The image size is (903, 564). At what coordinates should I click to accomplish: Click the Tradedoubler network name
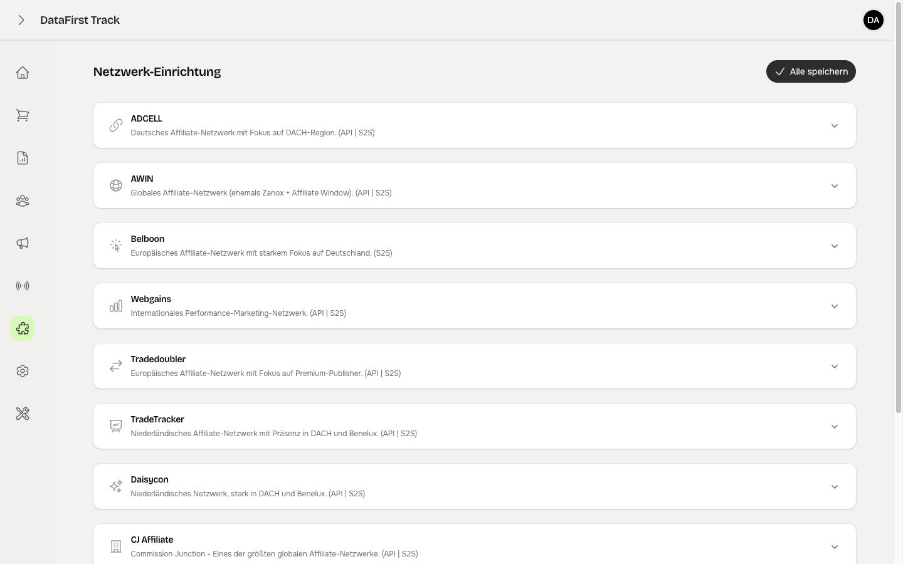click(158, 359)
